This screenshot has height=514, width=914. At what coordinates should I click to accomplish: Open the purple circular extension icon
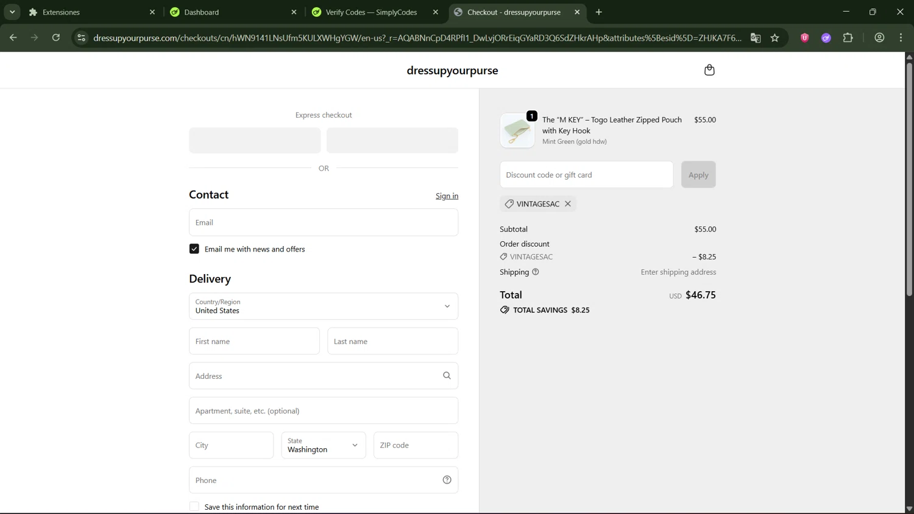(x=826, y=38)
